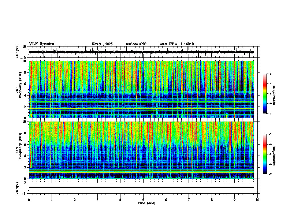Click the ch.1 colorbar log(PSD) unit label
The image size is (290, 224).
point(274,96)
